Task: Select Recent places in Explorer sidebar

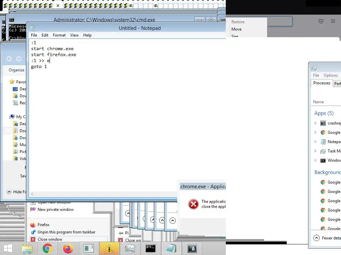Action: tap(19, 103)
